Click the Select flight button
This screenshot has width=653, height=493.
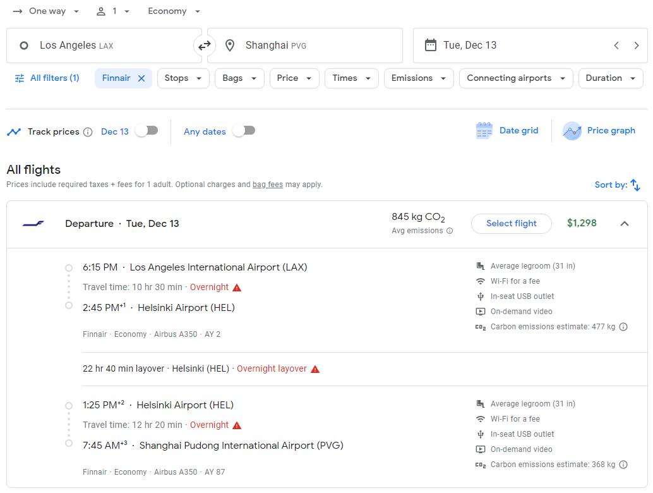511,223
